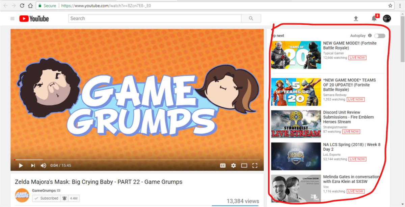The height and width of the screenshot is (207, 405).
Task: Go to the browser home page icon
Action: [30, 6]
